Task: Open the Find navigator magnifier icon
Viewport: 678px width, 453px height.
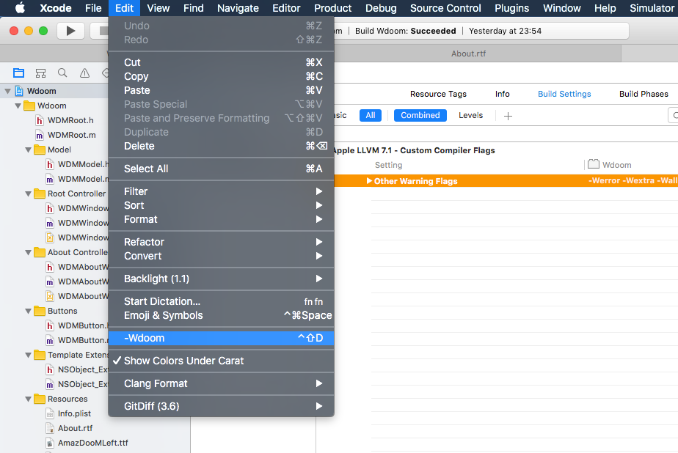Action: click(62, 73)
